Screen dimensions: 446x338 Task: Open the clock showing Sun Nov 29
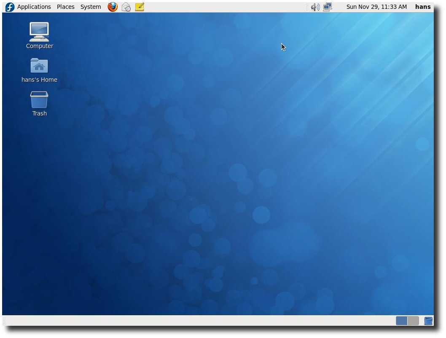(376, 7)
